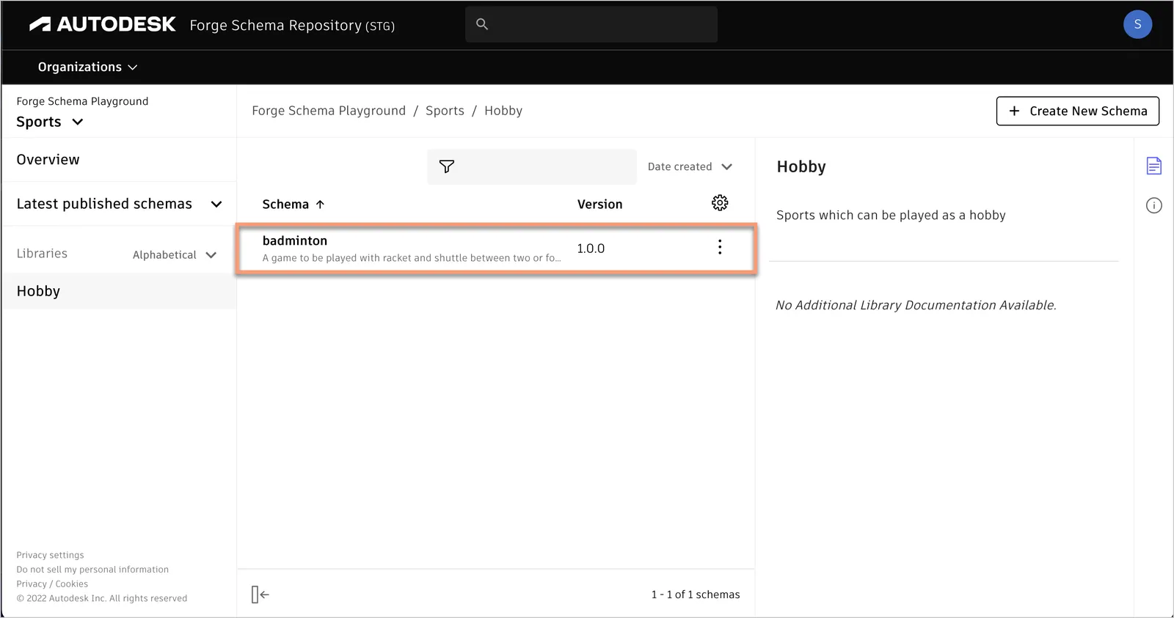
Task: Show library info icon
Action: point(1154,206)
